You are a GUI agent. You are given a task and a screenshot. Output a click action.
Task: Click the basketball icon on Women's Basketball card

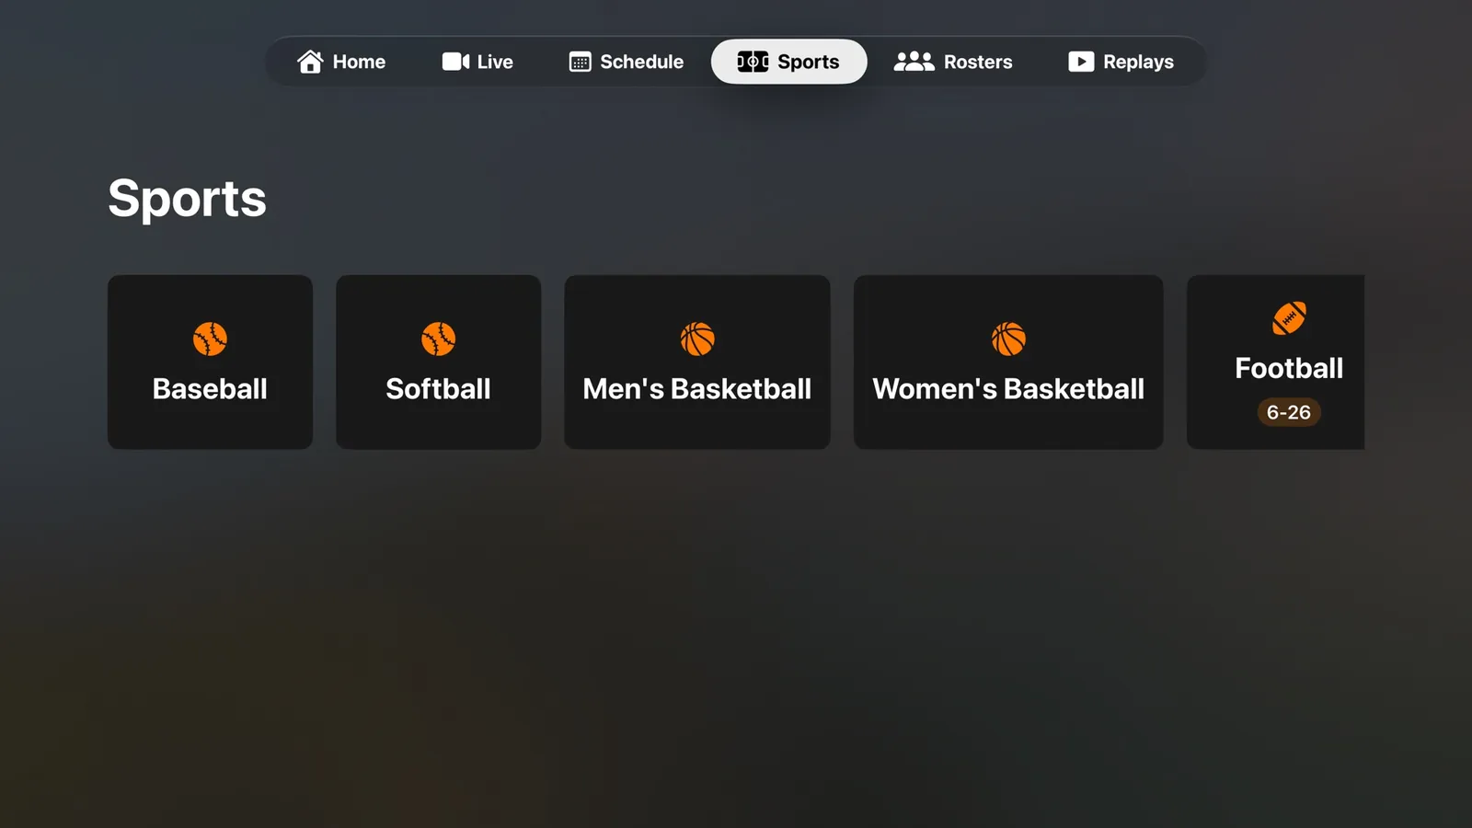click(1008, 339)
